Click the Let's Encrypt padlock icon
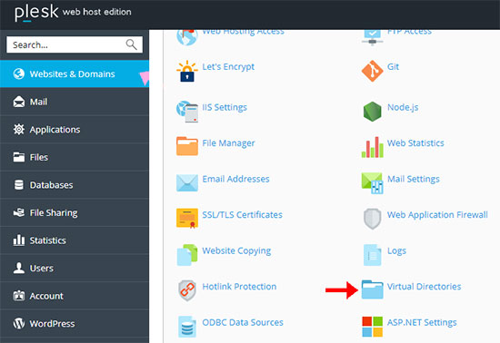The image size is (500, 343). coord(187,72)
